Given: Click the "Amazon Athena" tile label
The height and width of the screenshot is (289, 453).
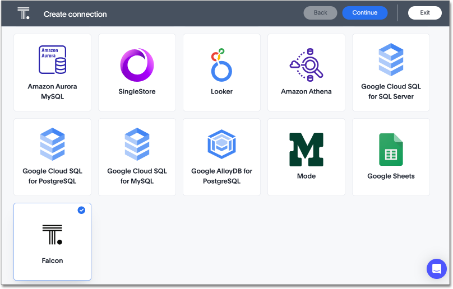Looking at the screenshot, I should point(306,92).
